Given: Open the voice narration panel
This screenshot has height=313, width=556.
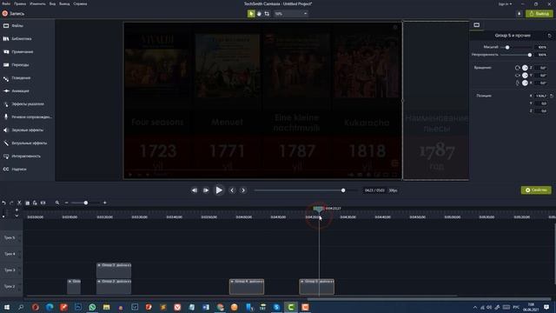Looking at the screenshot, I should click(x=27, y=117).
